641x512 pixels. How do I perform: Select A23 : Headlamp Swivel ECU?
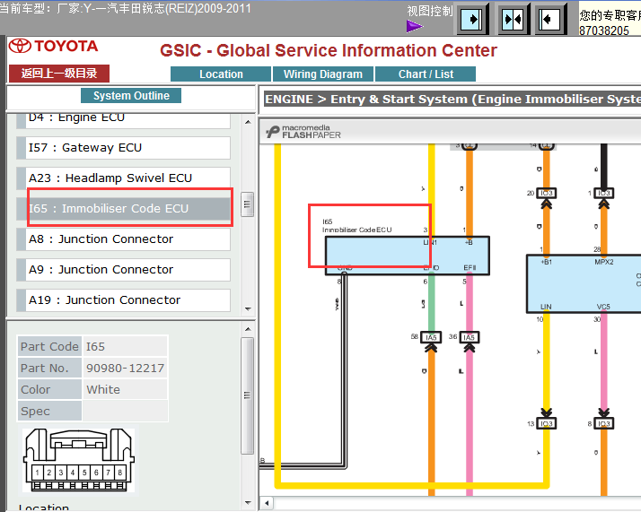click(124, 178)
